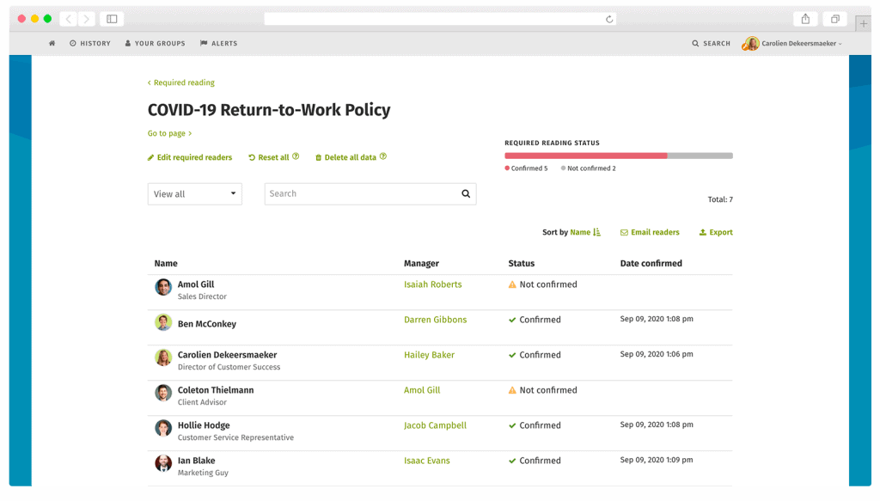Click the magnifier icon in search field

[466, 194]
